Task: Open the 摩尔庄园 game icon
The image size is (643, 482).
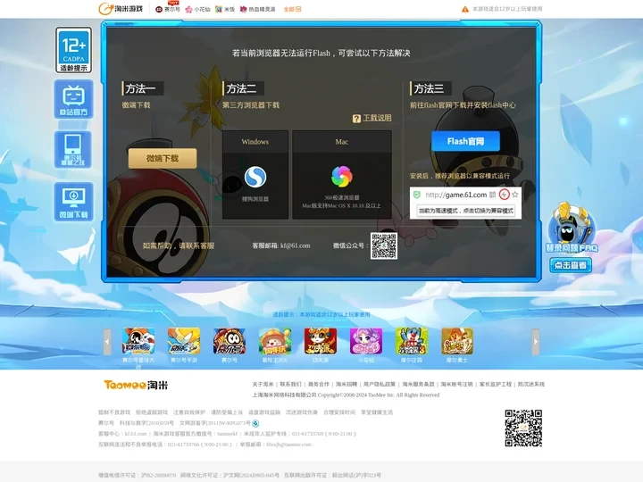Action: 412,341
